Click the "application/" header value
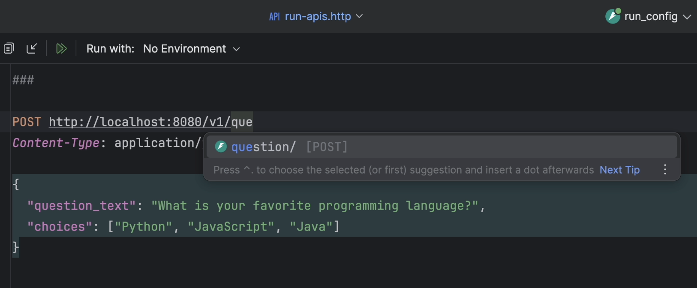This screenshot has width=697, height=288. (158, 143)
